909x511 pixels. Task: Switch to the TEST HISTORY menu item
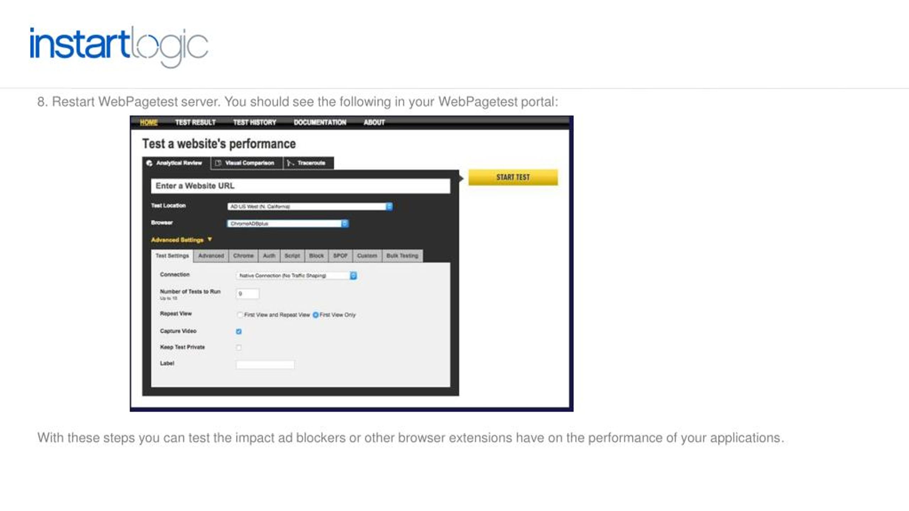point(254,122)
